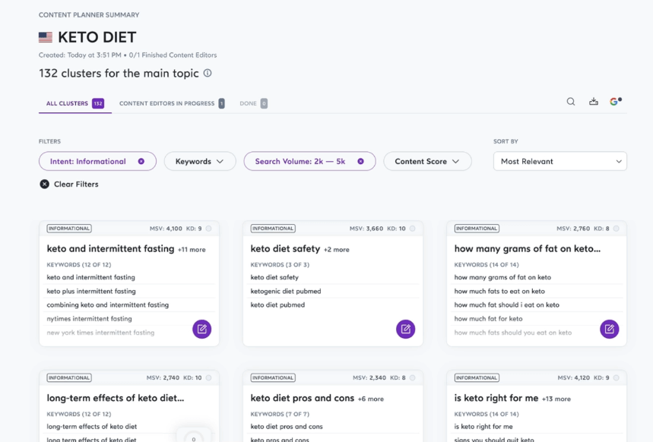
Task: Open long-term effects of keto diet title
Action: (x=116, y=398)
